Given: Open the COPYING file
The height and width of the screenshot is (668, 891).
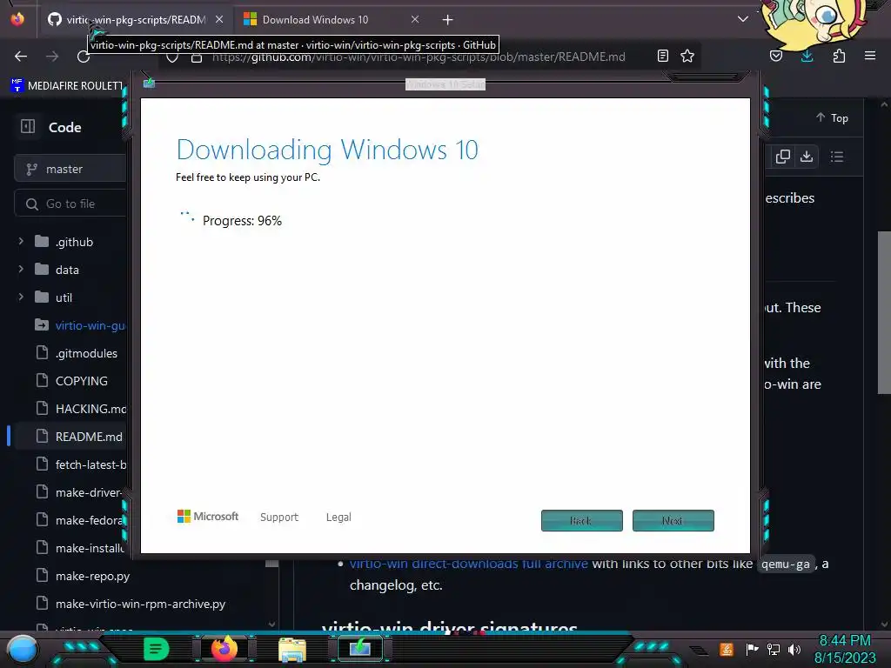Looking at the screenshot, I should pyautogui.click(x=79, y=381).
